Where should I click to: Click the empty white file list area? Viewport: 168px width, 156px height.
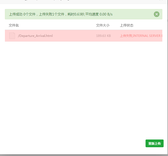[83, 85]
